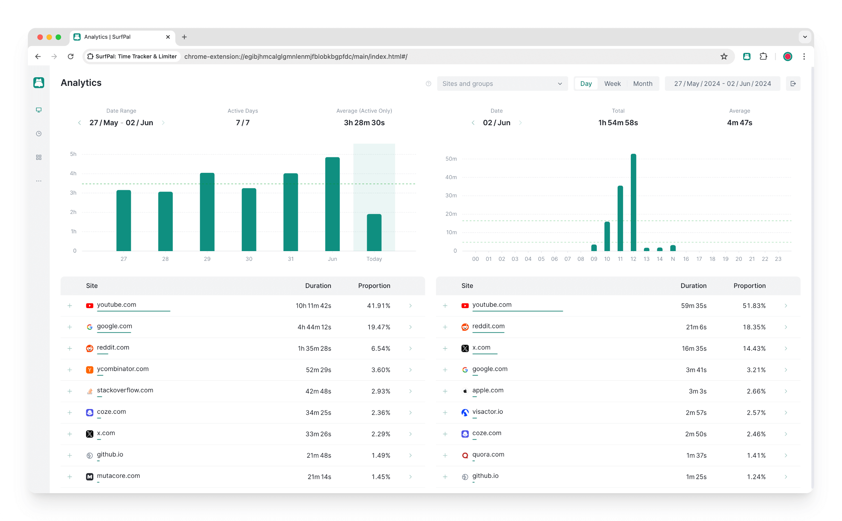Go to previous date range week
The width and height of the screenshot is (842, 521).
(x=79, y=123)
